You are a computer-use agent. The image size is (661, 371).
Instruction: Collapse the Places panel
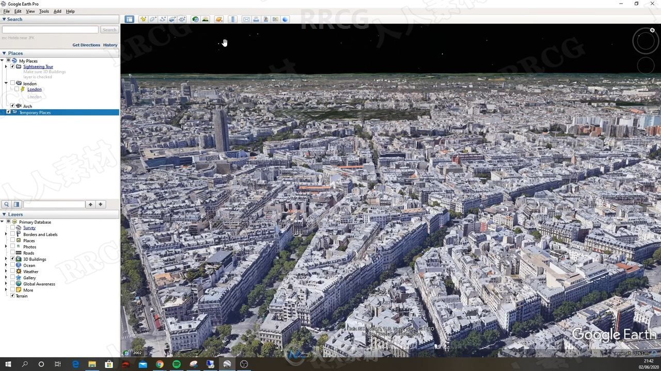4,53
